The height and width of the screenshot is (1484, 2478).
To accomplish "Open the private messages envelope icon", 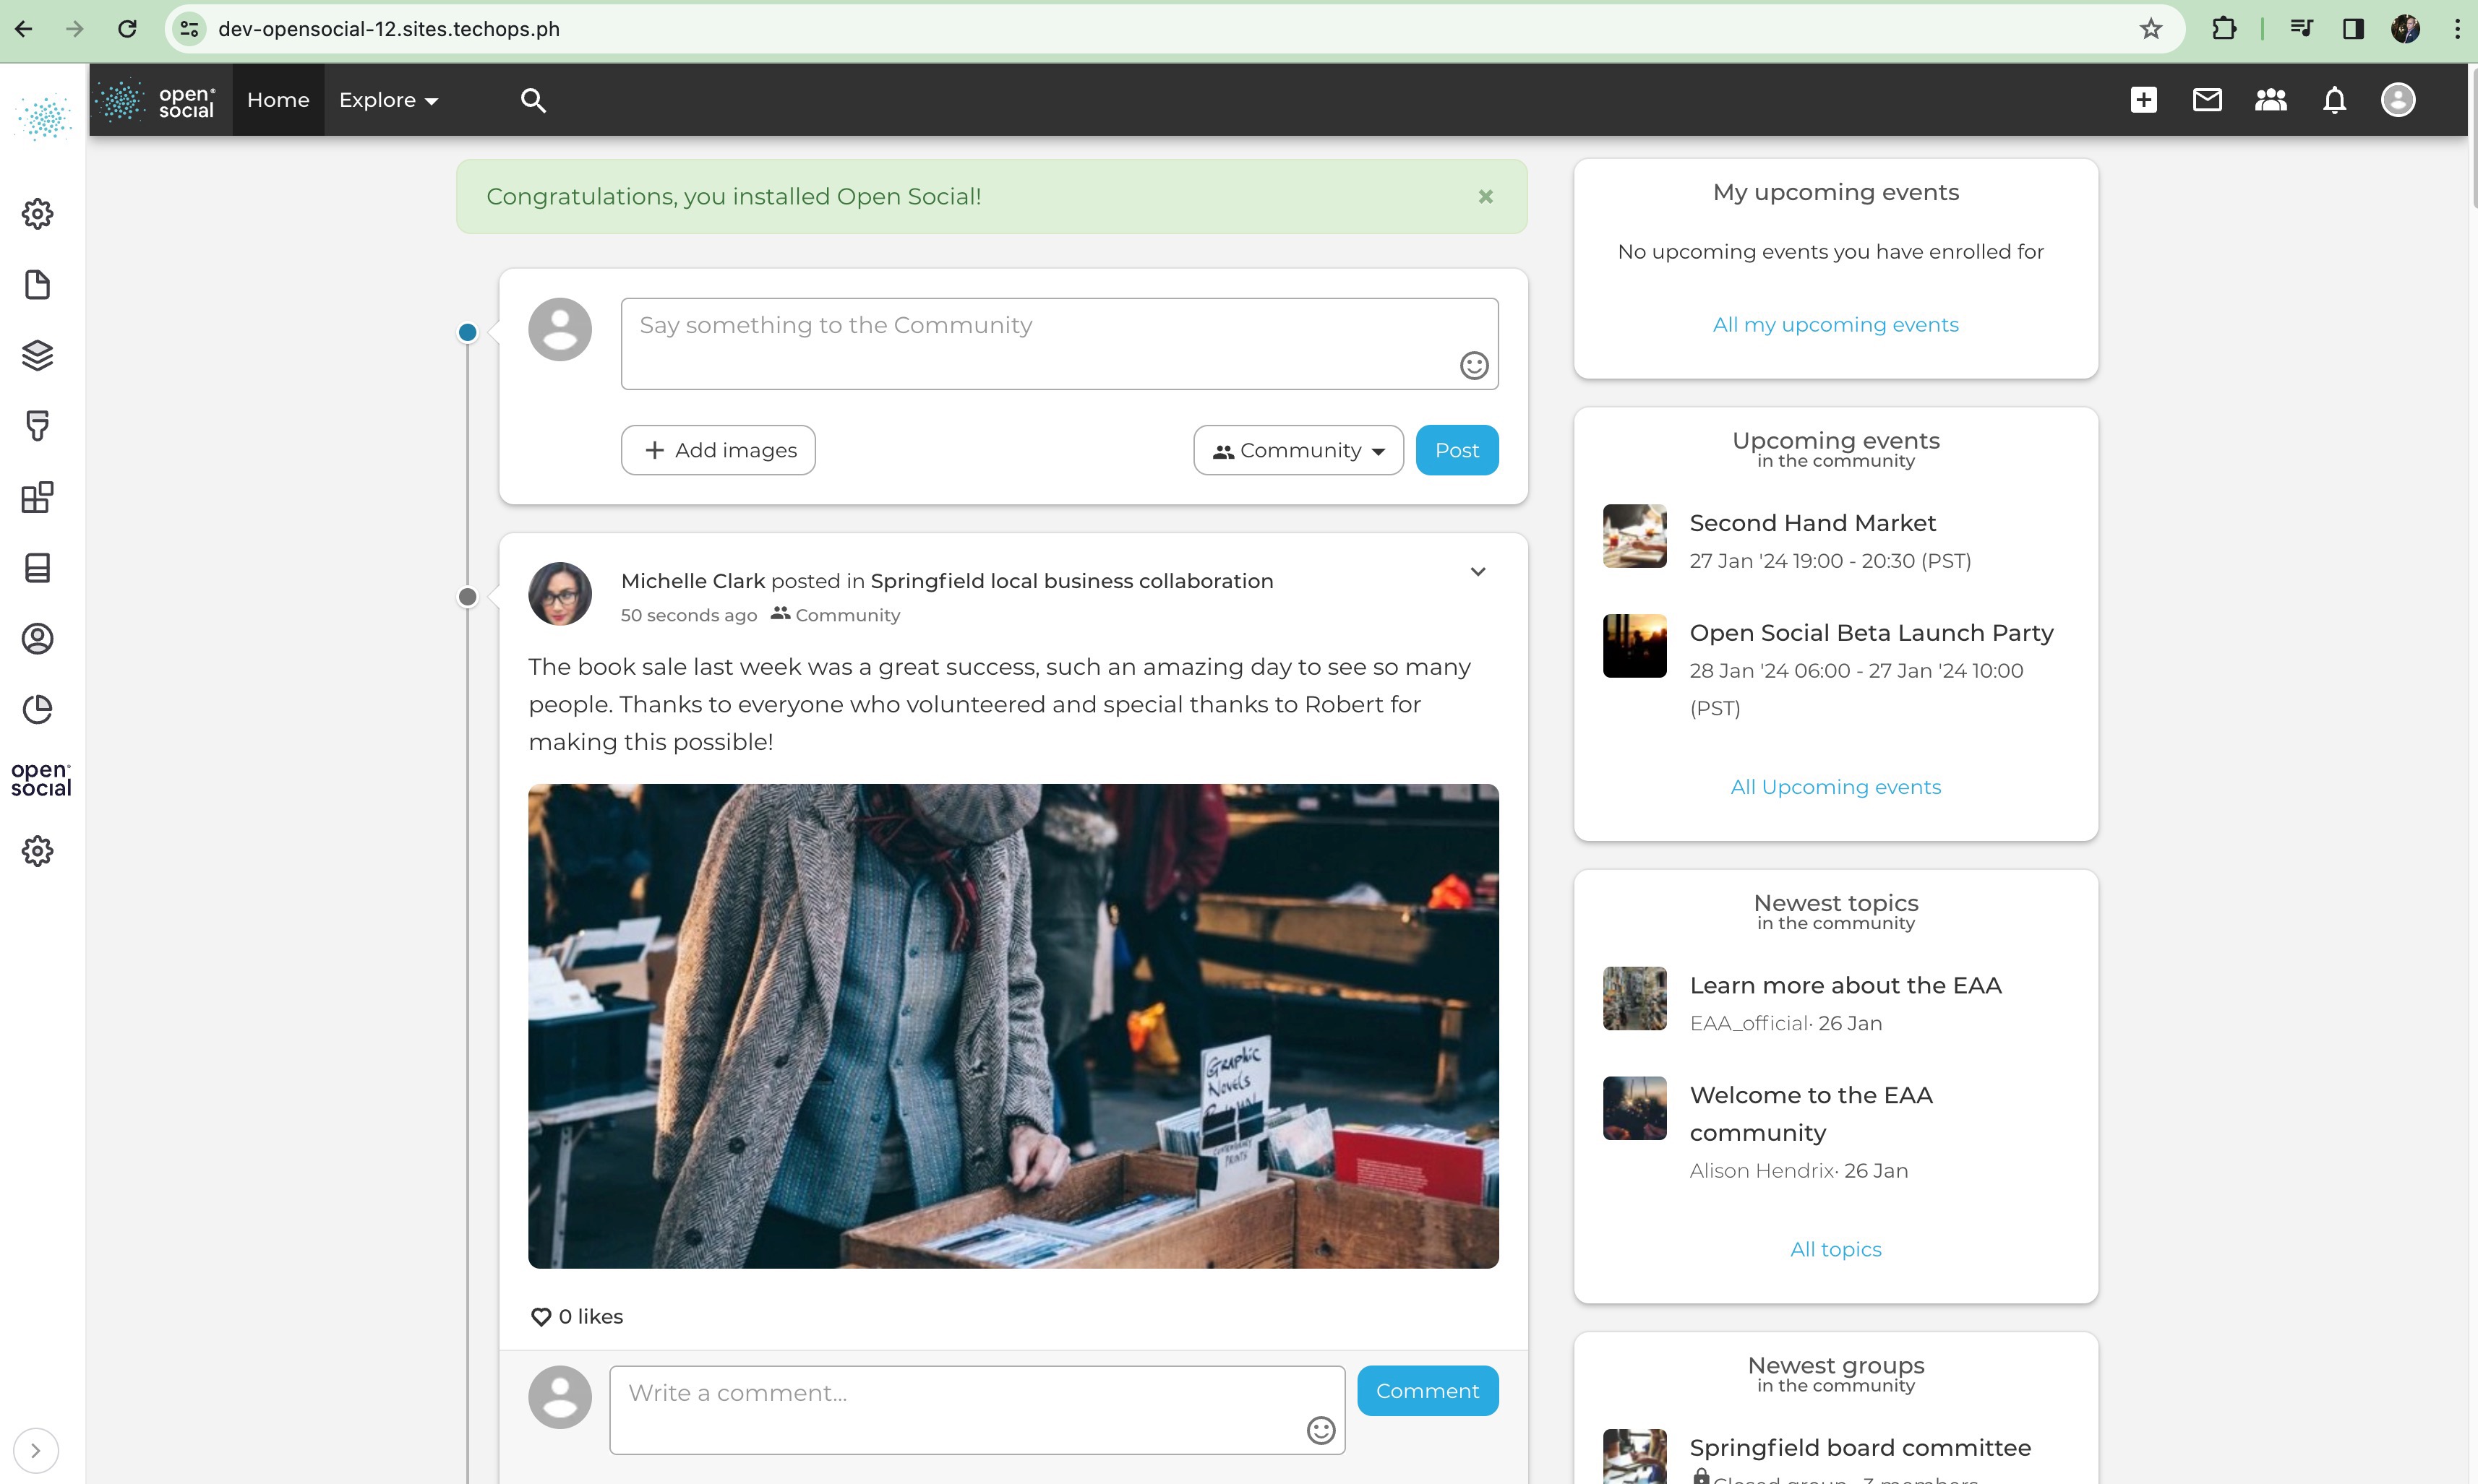I will tap(2207, 100).
